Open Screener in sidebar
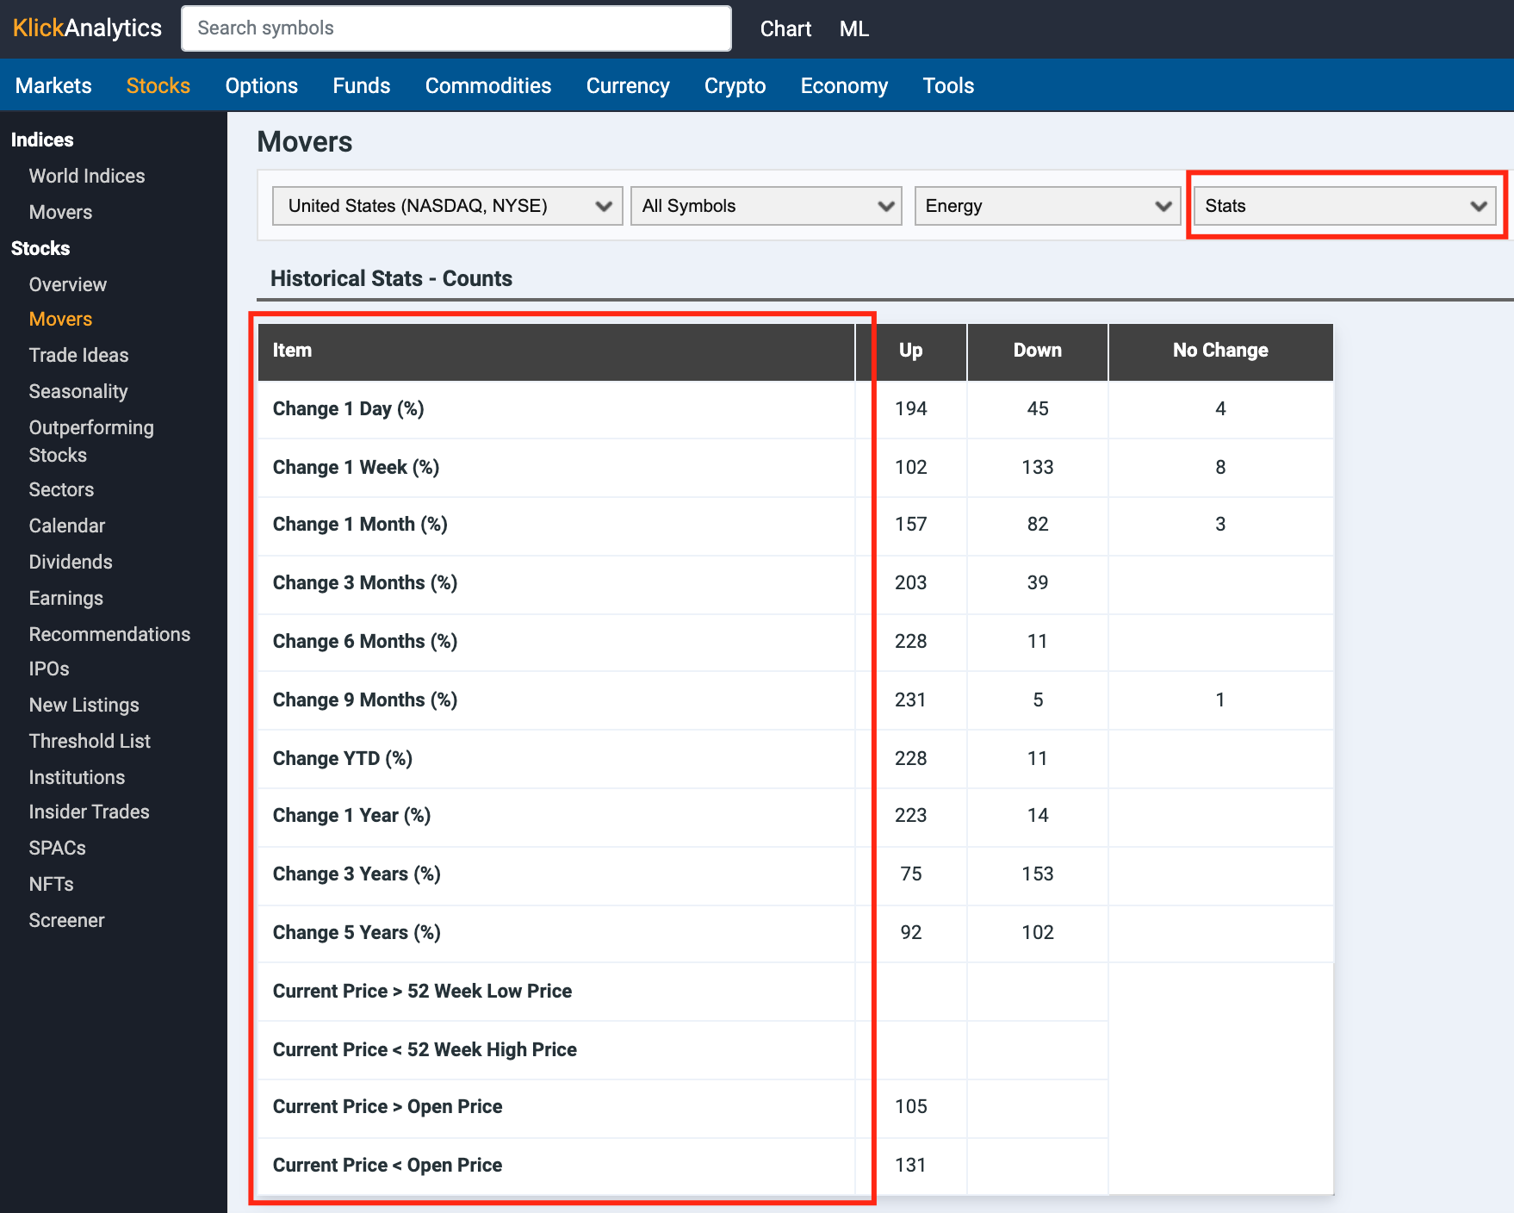The width and height of the screenshot is (1514, 1213). (x=66, y=920)
